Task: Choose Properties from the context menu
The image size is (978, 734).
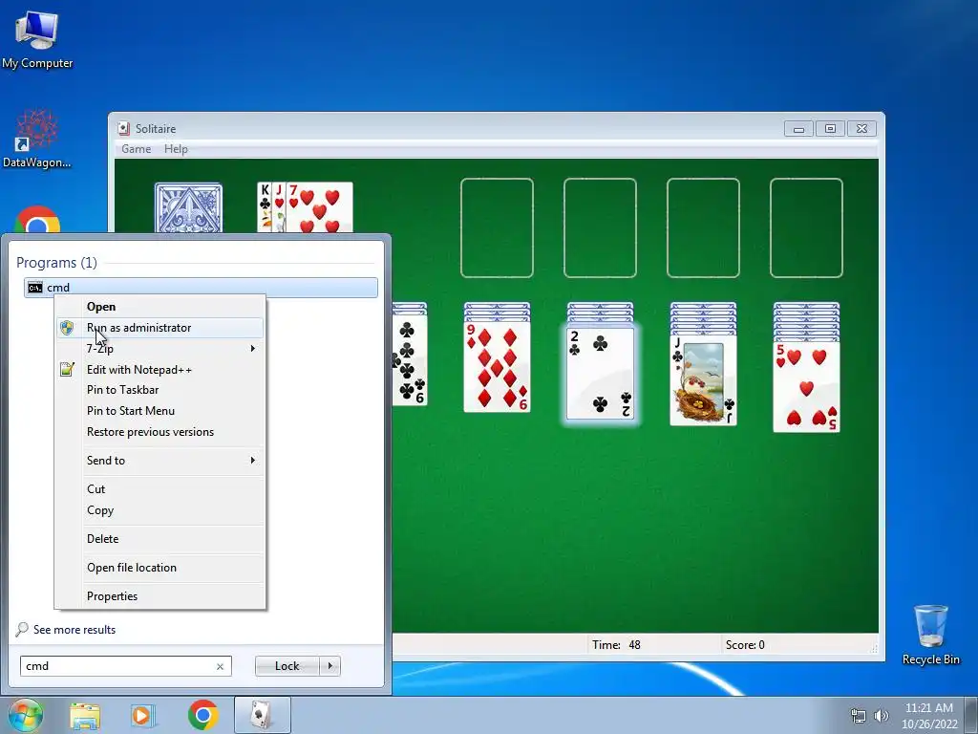Action: (x=160, y=596)
